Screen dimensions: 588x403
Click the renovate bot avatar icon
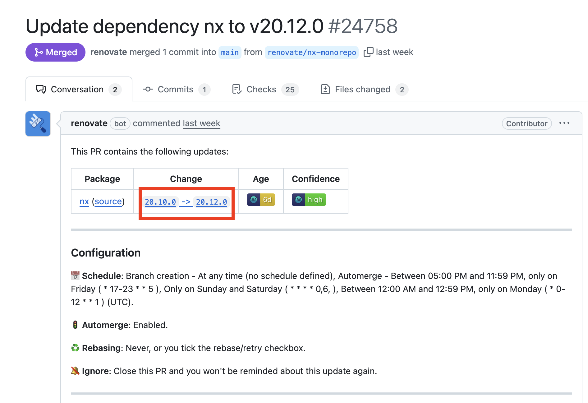(38, 123)
